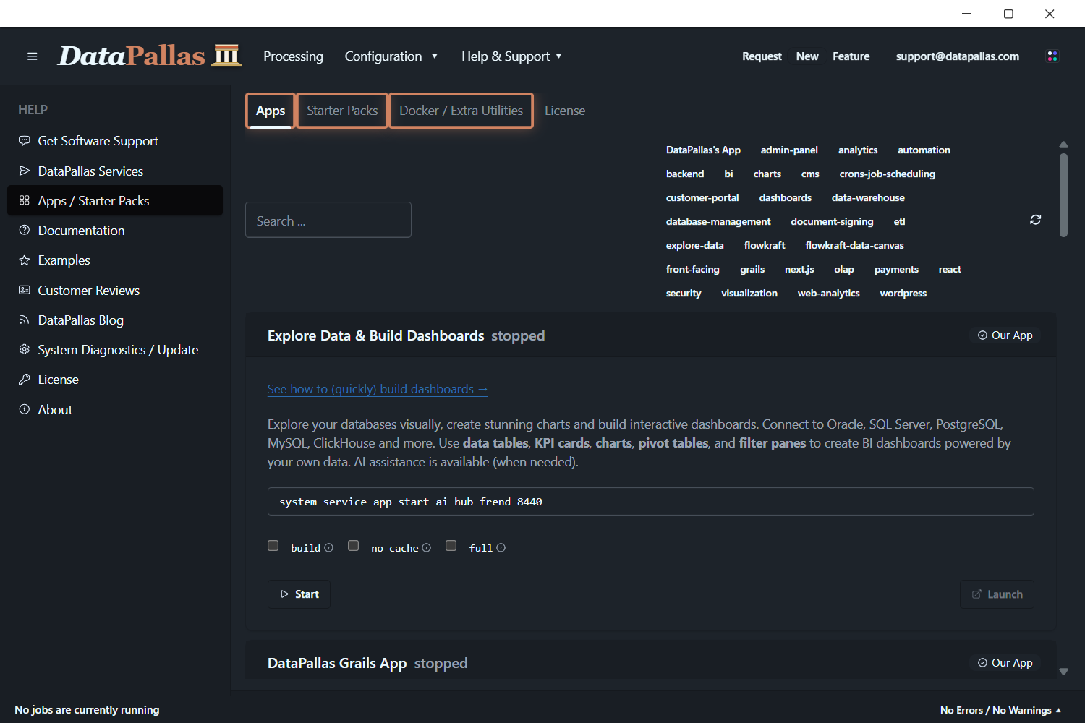This screenshot has height=723, width=1085.
Task: Expand the Help & Support dropdown
Action: [511, 56]
